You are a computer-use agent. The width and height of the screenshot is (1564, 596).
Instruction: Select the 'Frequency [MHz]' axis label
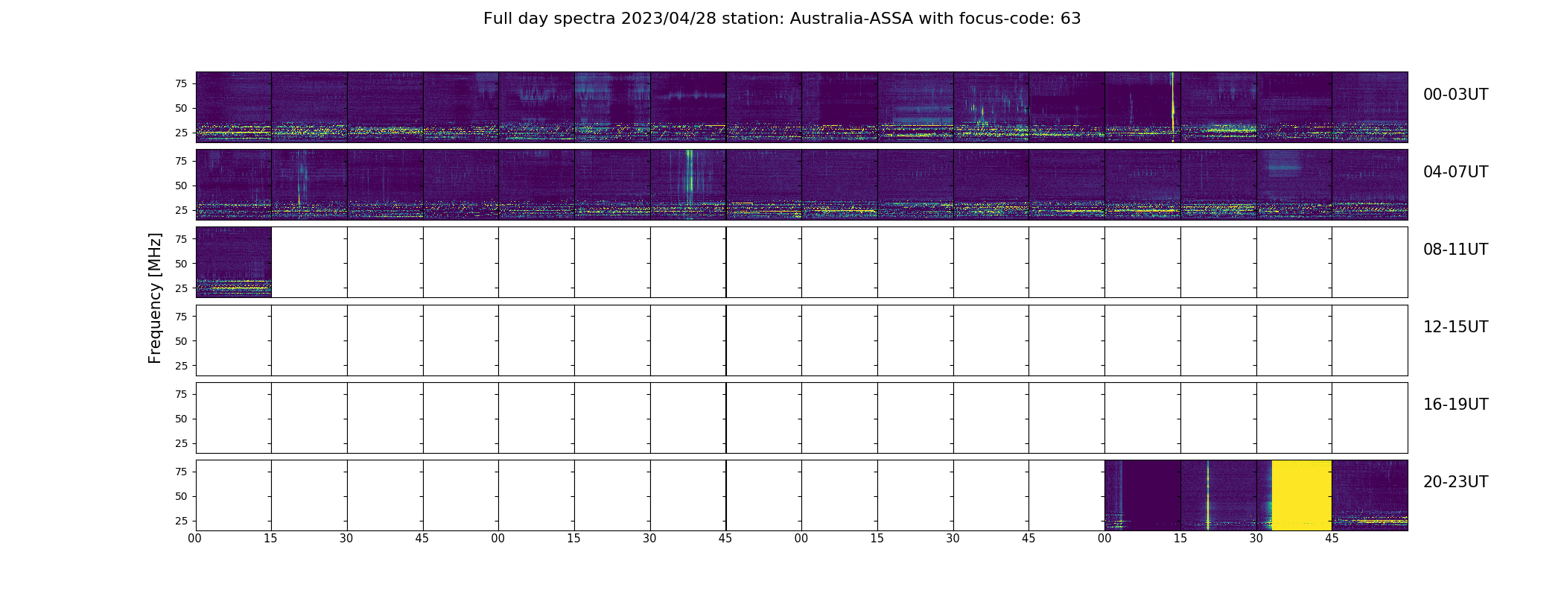point(155,298)
